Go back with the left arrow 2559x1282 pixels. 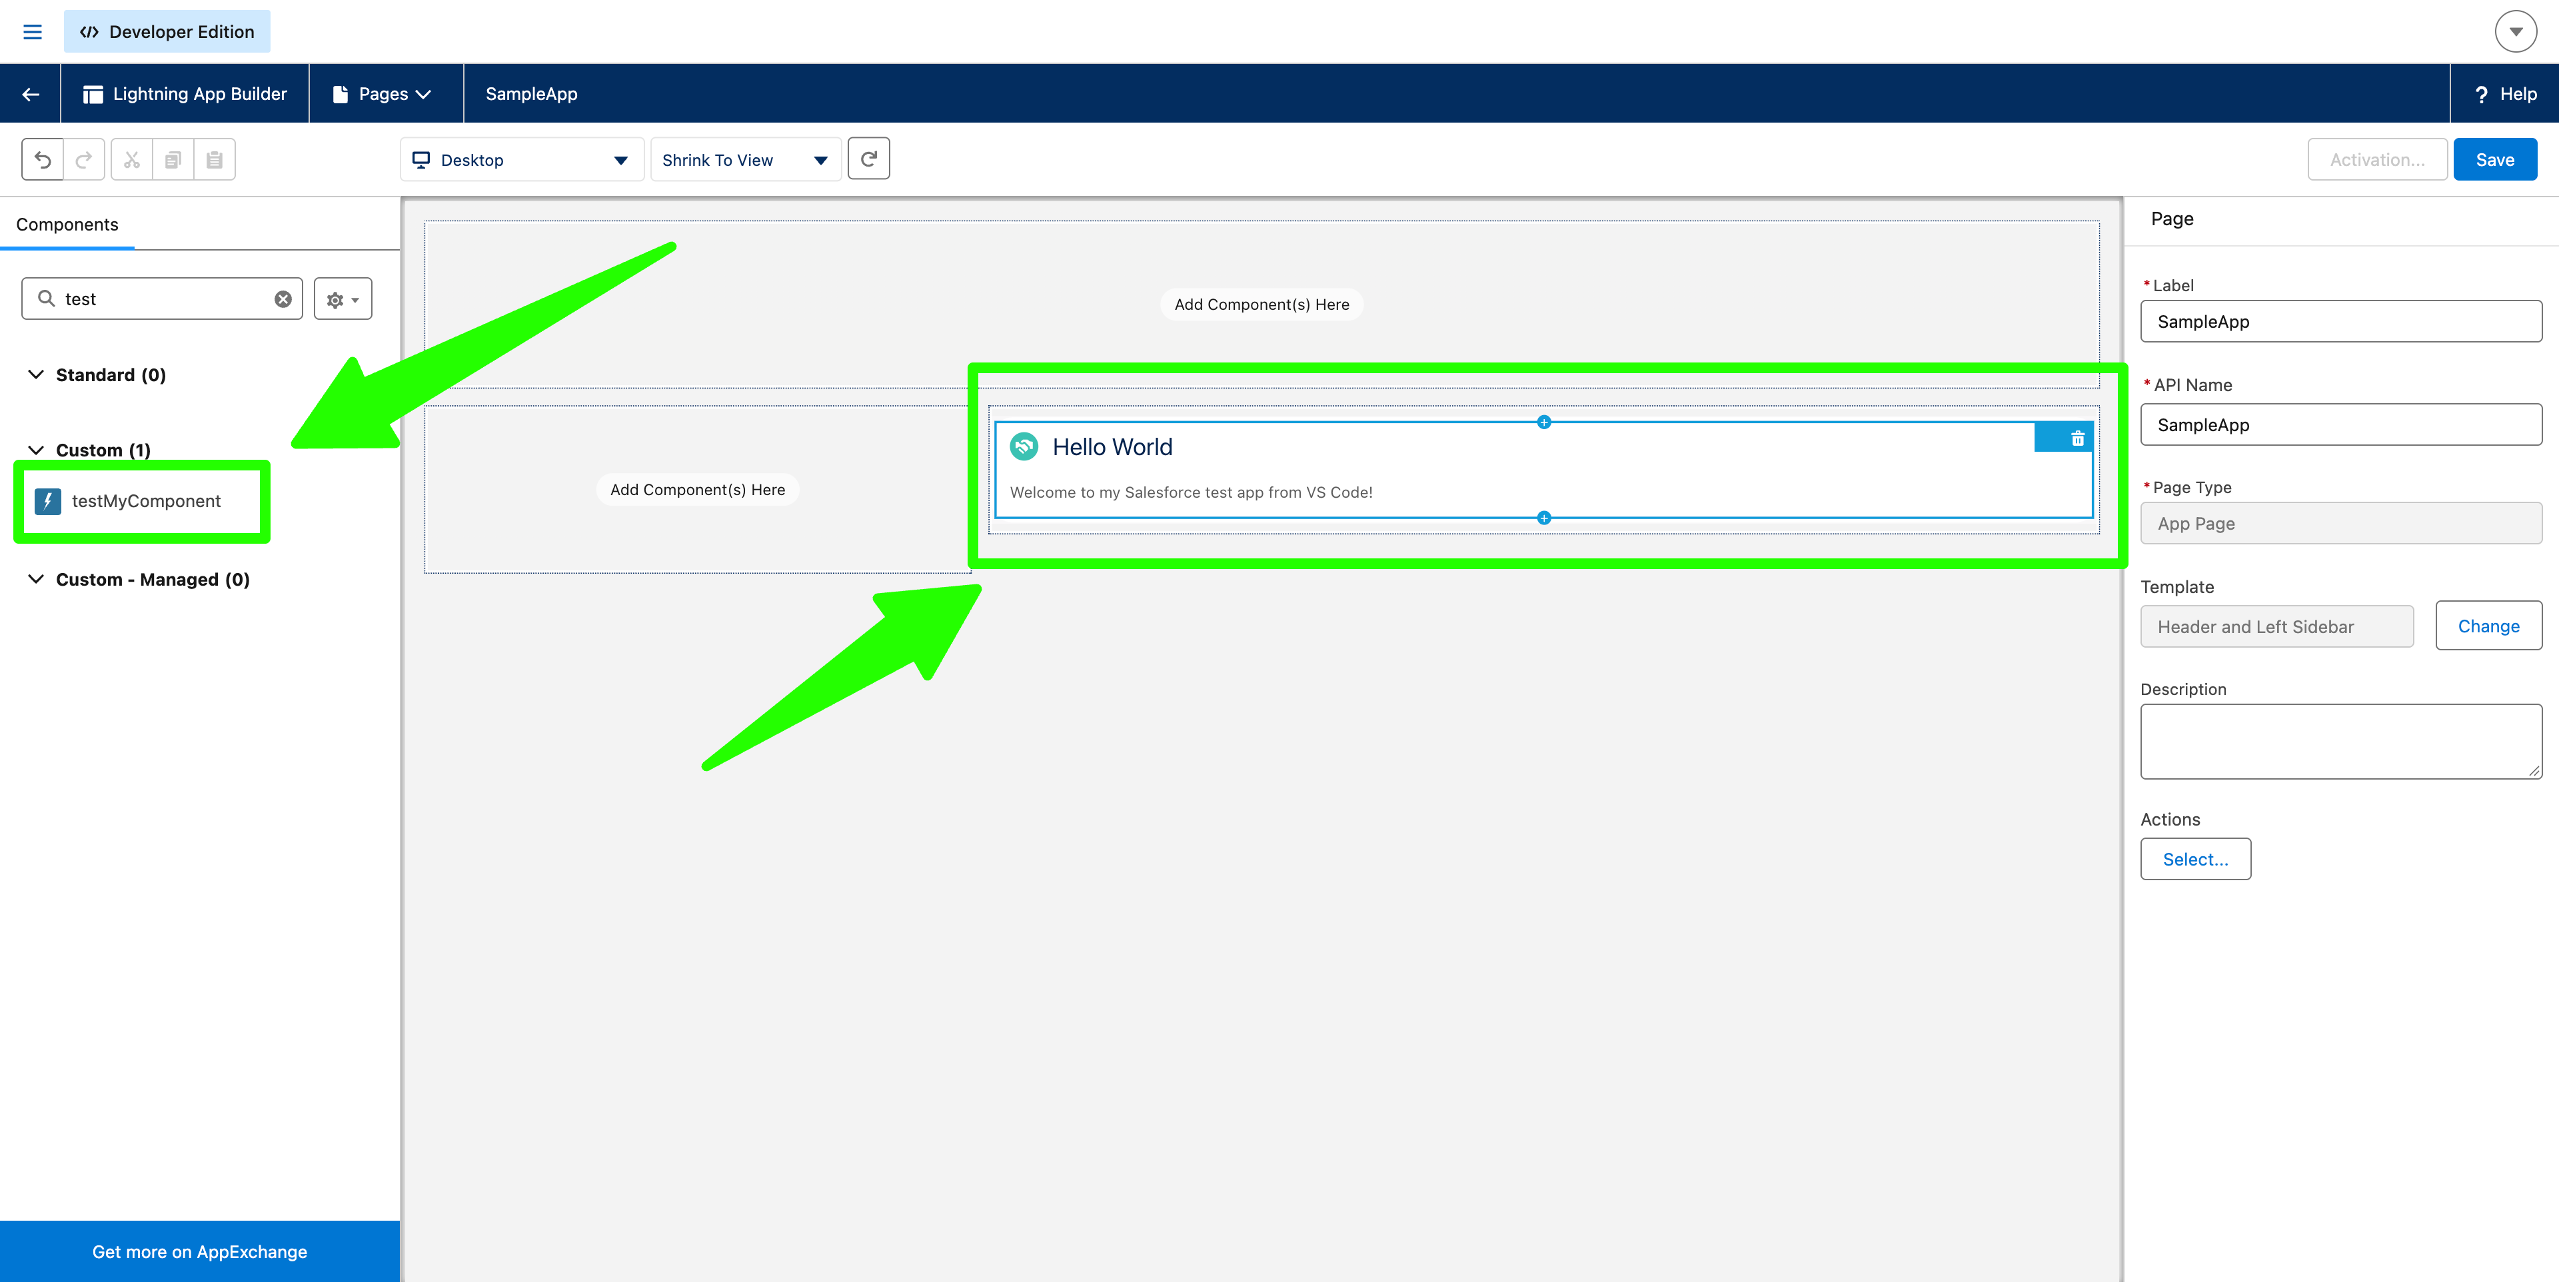tap(31, 95)
